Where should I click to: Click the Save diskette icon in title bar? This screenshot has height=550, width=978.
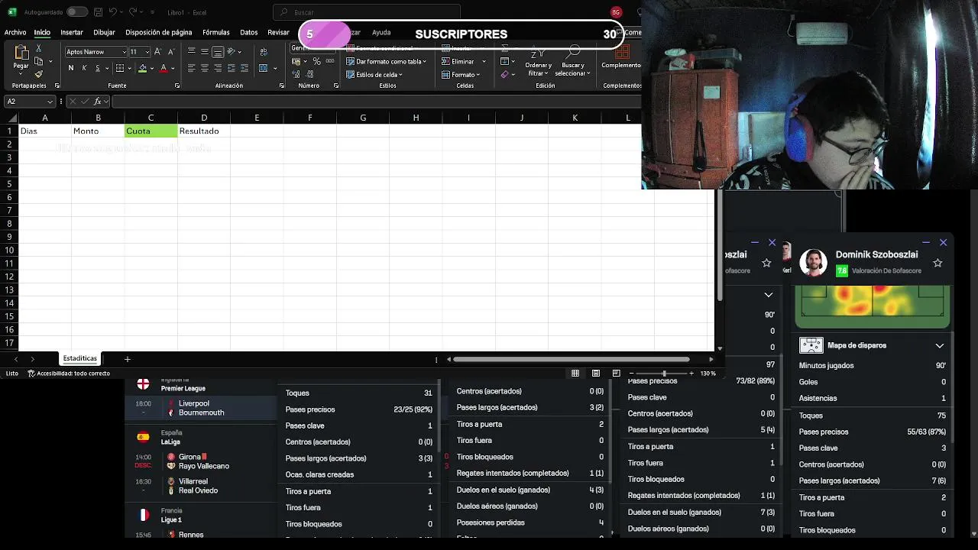(99, 12)
